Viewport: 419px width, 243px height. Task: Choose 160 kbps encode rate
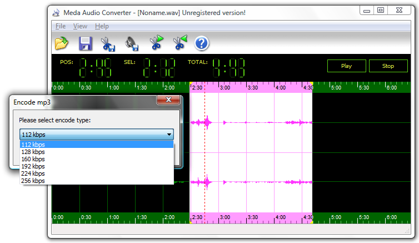click(97, 159)
